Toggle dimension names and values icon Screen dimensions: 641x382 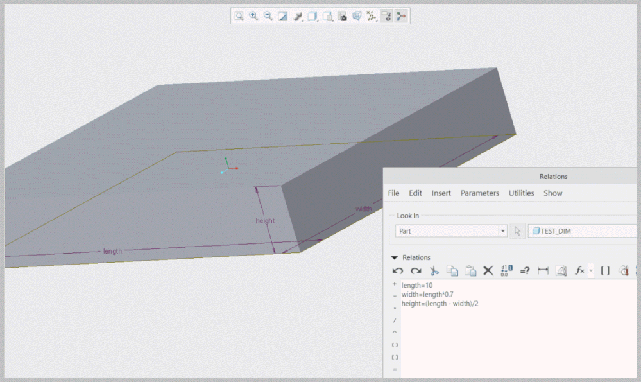click(x=506, y=271)
